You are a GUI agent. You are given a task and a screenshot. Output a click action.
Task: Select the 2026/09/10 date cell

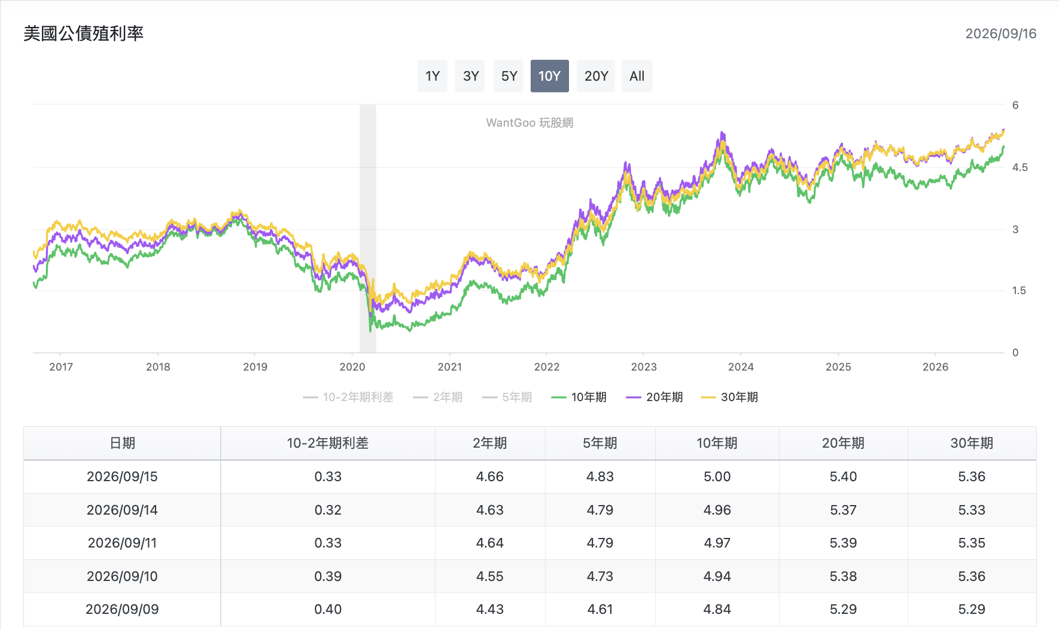tap(122, 576)
